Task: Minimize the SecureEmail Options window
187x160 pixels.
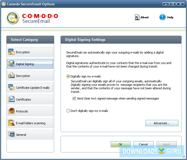Action: point(166,4)
